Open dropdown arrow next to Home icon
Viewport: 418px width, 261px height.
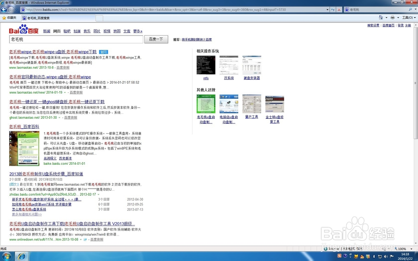click(x=387, y=18)
